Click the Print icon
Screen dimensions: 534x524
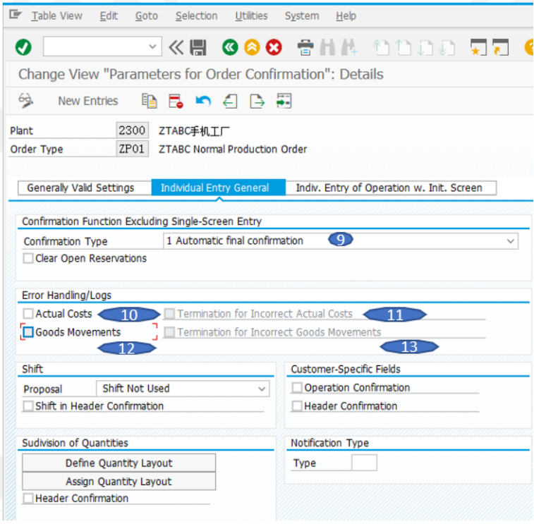click(x=305, y=47)
